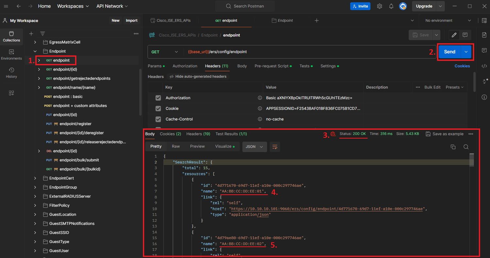490x258 pixels.
Task: Open History from the left sidebar
Action: (x=11, y=73)
